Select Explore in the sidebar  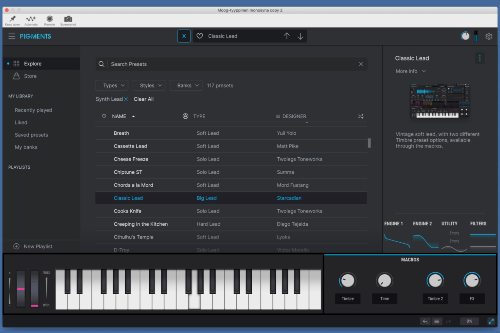tap(41, 64)
